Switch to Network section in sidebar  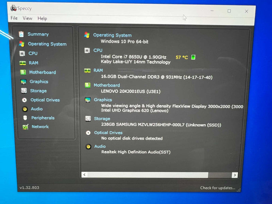tap(40, 126)
